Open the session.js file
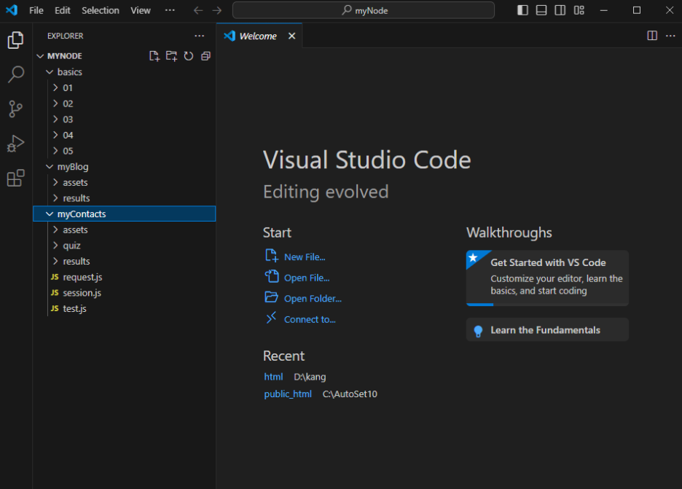 (124, 293)
